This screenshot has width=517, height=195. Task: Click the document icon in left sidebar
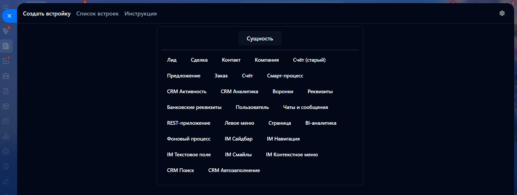tap(6, 91)
